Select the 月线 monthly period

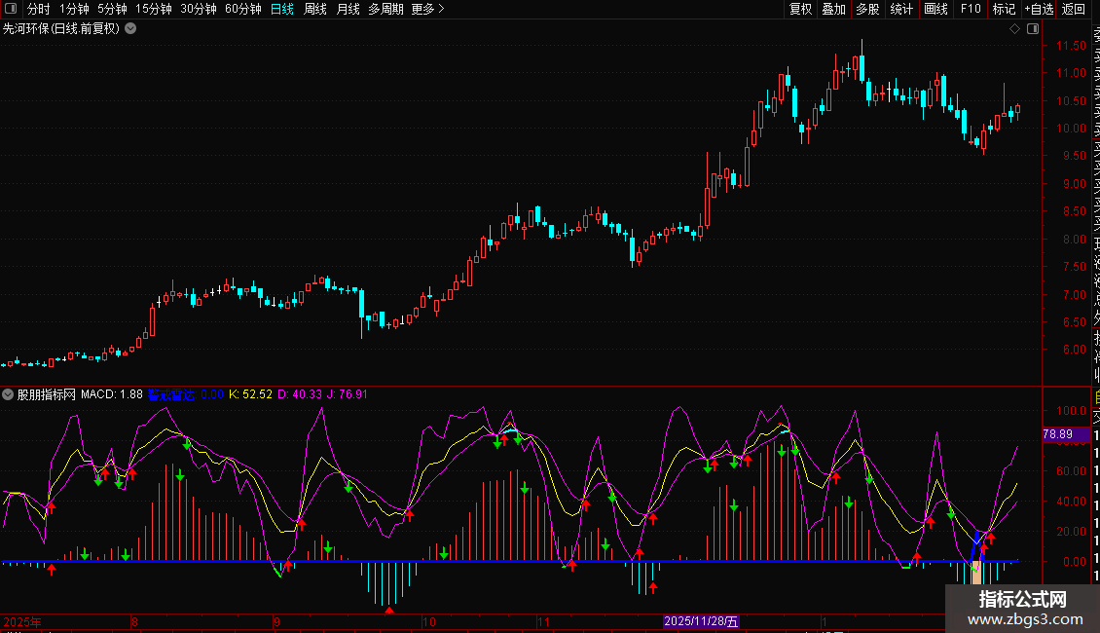click(x=348, y=9)
